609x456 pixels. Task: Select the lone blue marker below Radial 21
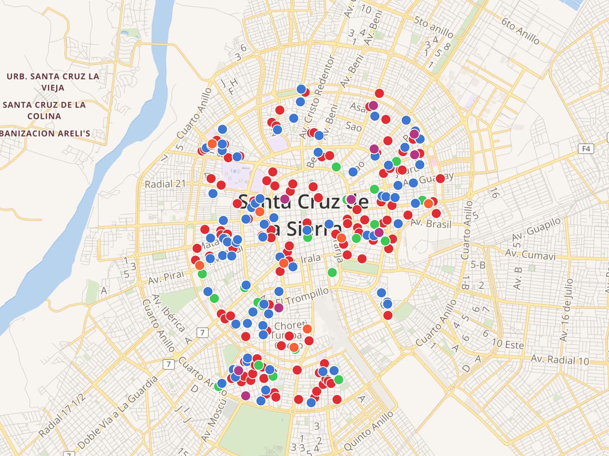coord(213,194)
